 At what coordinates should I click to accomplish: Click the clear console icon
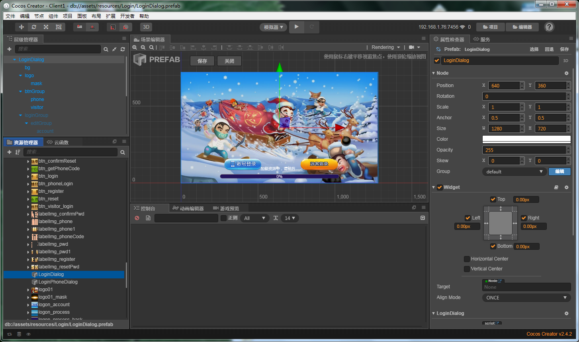coord(137,218)
